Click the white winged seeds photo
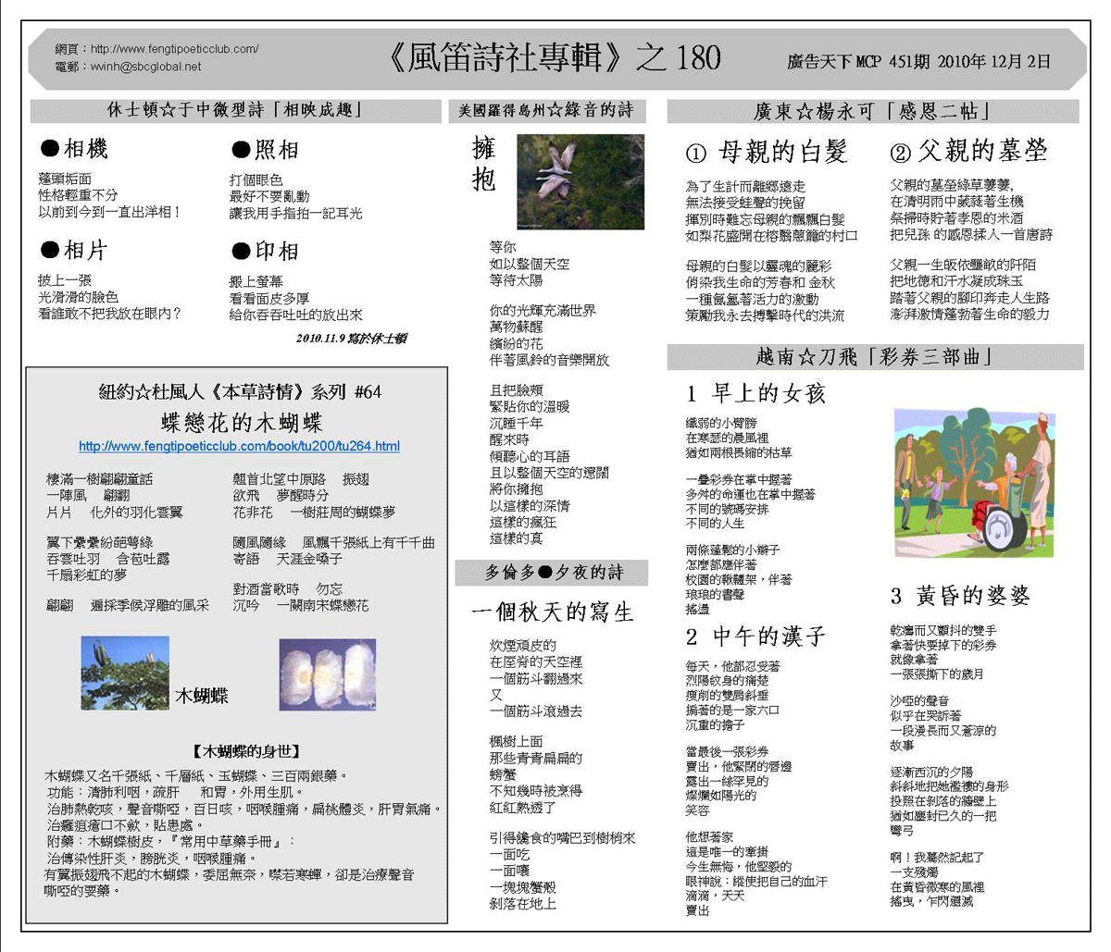 tap(327, 675)
